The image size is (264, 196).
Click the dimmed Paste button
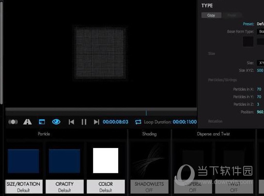point(232,15)
